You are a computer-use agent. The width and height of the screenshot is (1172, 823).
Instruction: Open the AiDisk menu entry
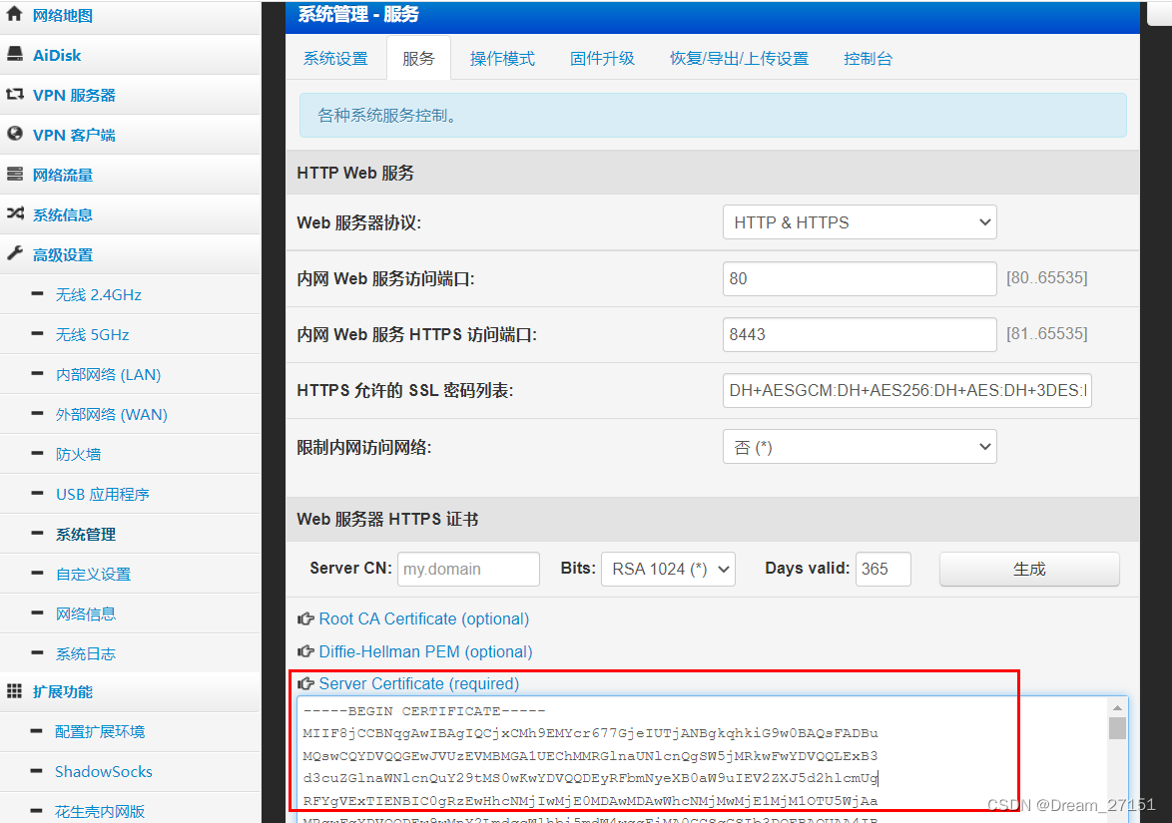pyautogui.click(x=57, y=55)
